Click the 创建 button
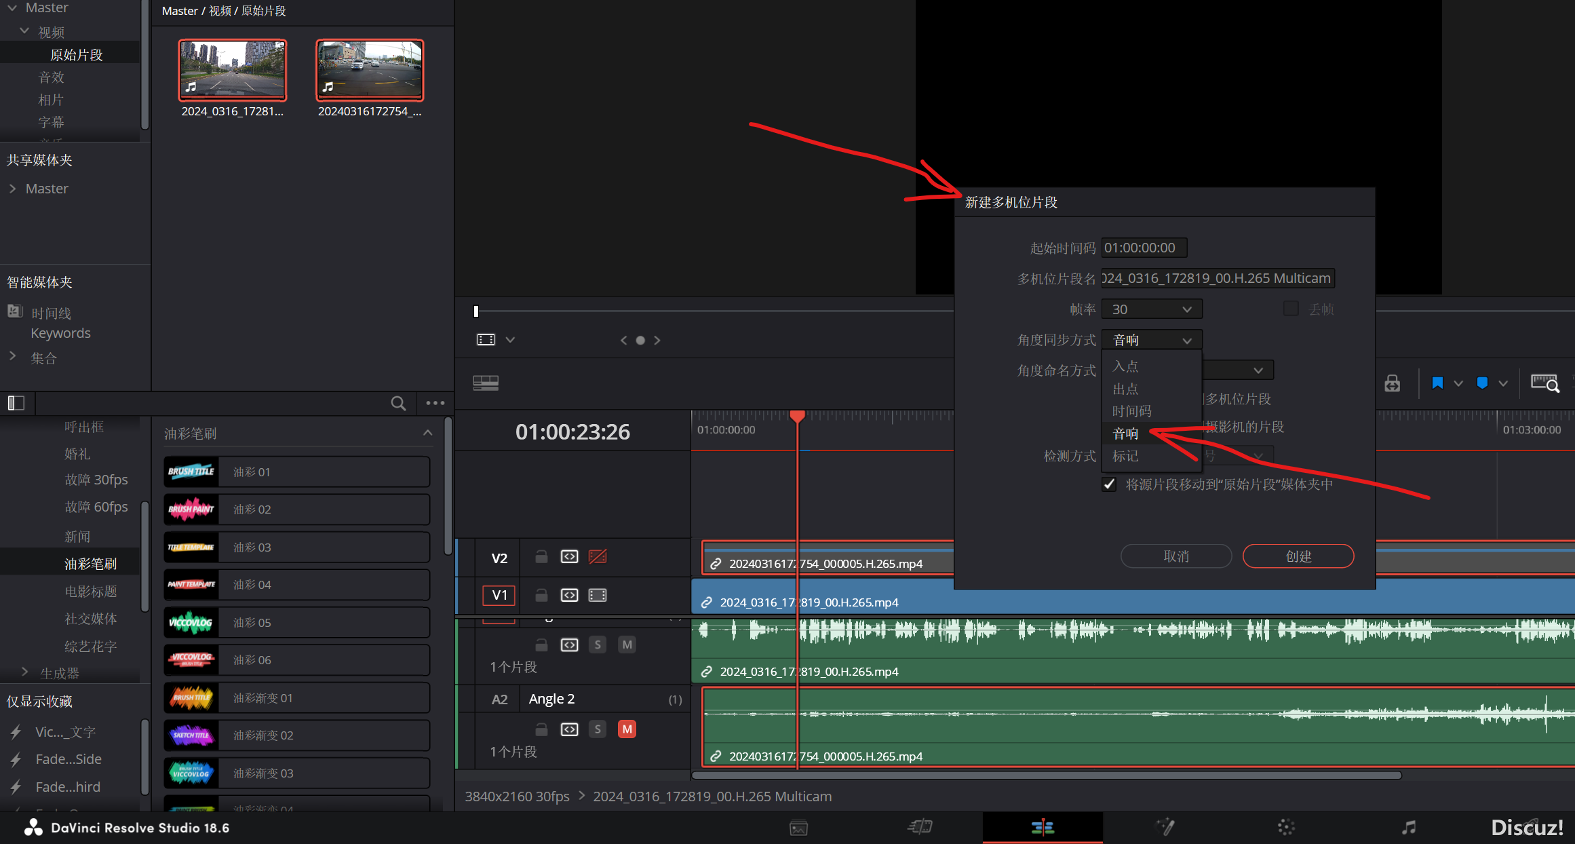The height and width of the screenshot is (844, 1575). click(x=1298, y=556)
